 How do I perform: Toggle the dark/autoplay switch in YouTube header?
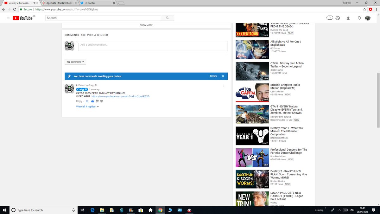pos(330,18)
